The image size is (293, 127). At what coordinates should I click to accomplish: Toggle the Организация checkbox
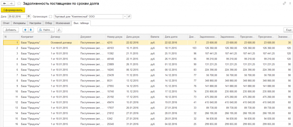tap(51, 17)
